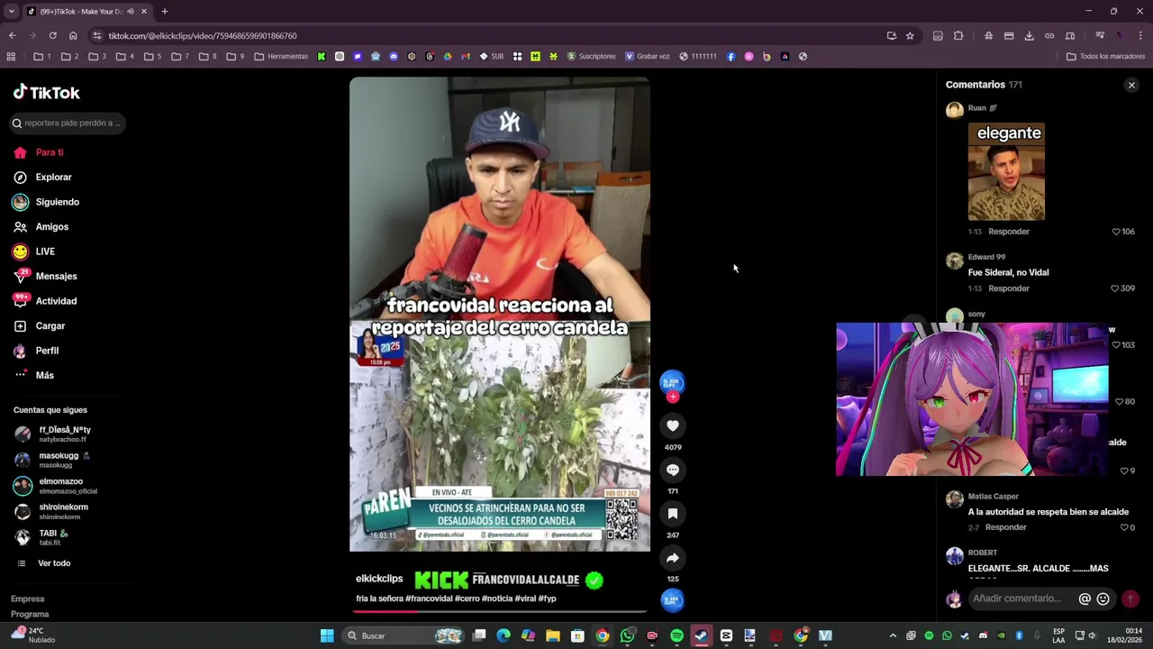Like Edward 99's comment

1116,288
